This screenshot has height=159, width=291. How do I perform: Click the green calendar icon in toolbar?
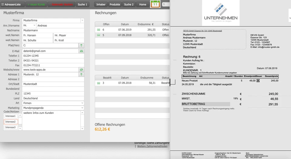155,4
